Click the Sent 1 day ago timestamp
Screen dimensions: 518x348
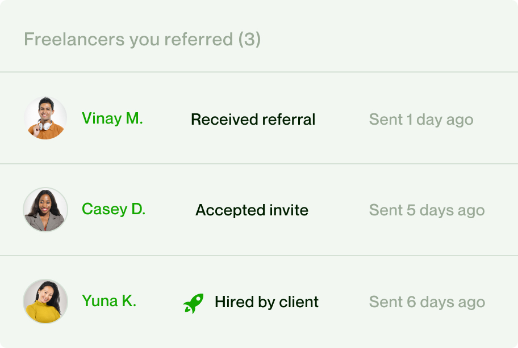click(x=421, y=119)
